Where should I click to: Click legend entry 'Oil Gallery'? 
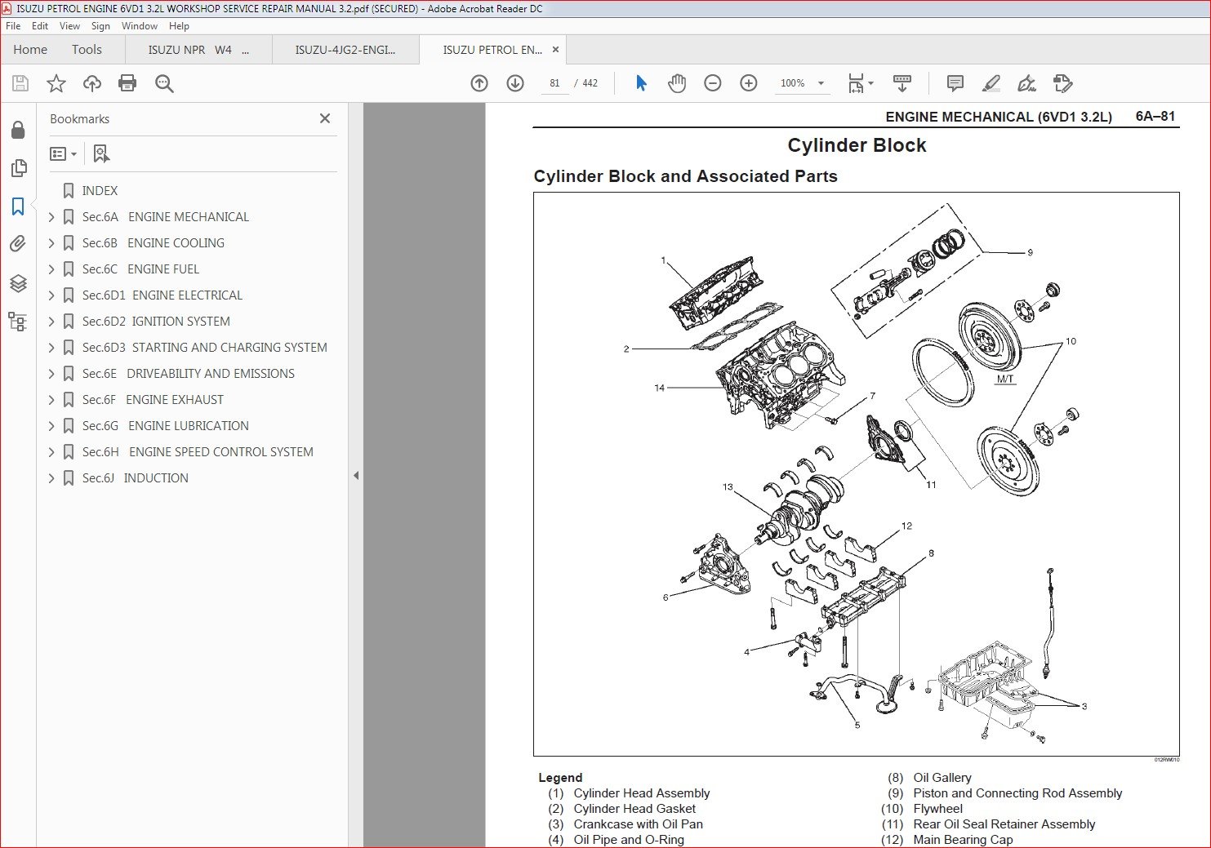coord(942,778)
